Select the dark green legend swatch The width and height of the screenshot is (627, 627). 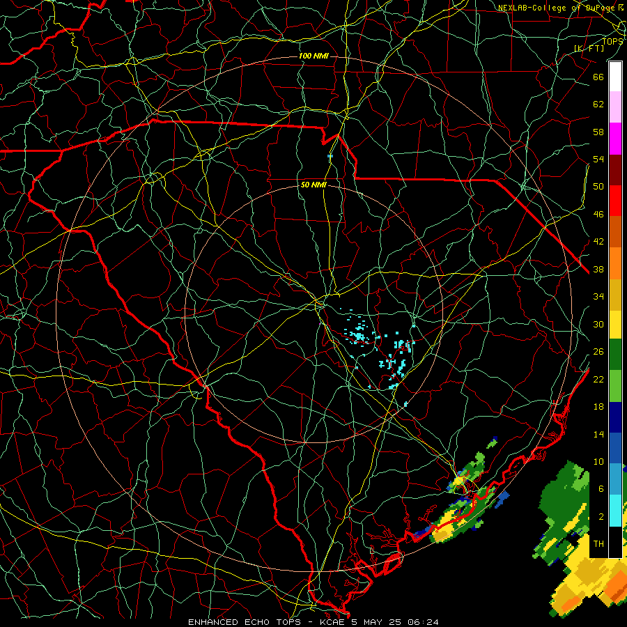coord(615,355)
